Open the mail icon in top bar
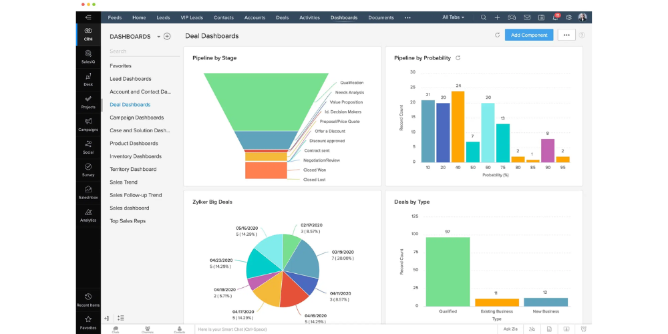Screen dimensions: 668x334 [x=527, y=17]
